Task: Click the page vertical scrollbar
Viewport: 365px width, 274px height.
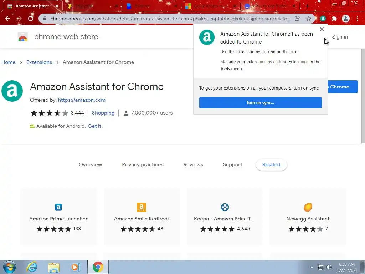Action: click(x=363, y=96)
